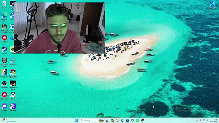
Task: Select the Steam desktop shortcut
Action: click(x=4, y=50)
